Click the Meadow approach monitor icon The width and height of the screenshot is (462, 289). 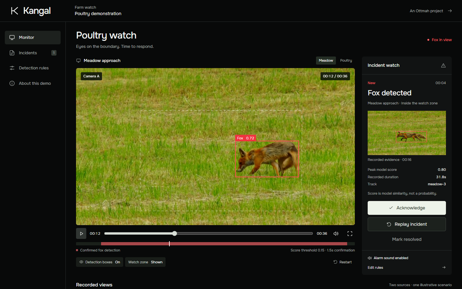tap(78, 61)
